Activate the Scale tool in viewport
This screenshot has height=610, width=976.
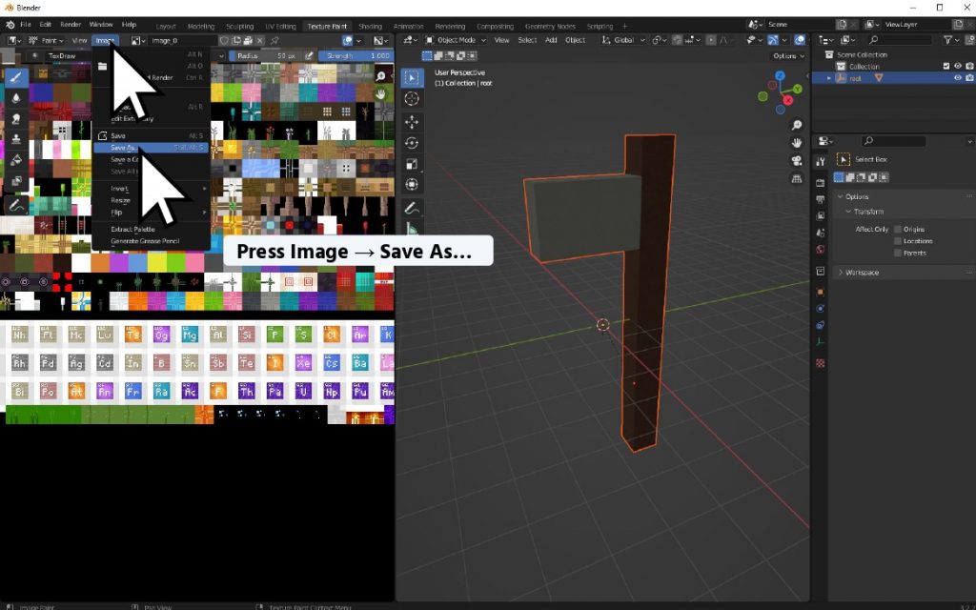[x=412, y=164]
